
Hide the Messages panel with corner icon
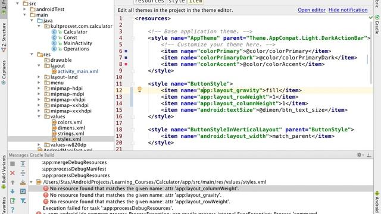369,155
